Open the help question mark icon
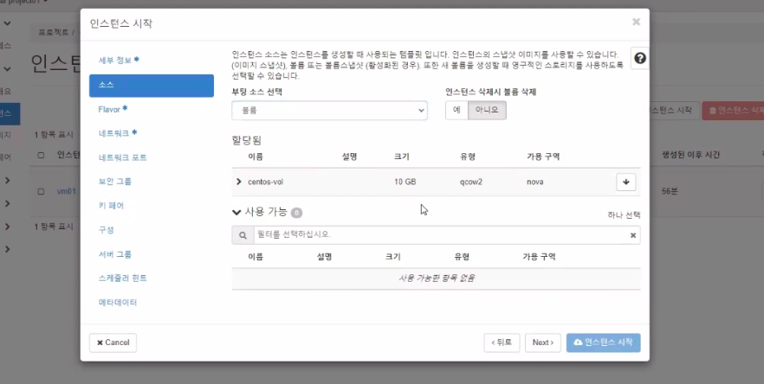Screen dimensions: 764x384 640,59
